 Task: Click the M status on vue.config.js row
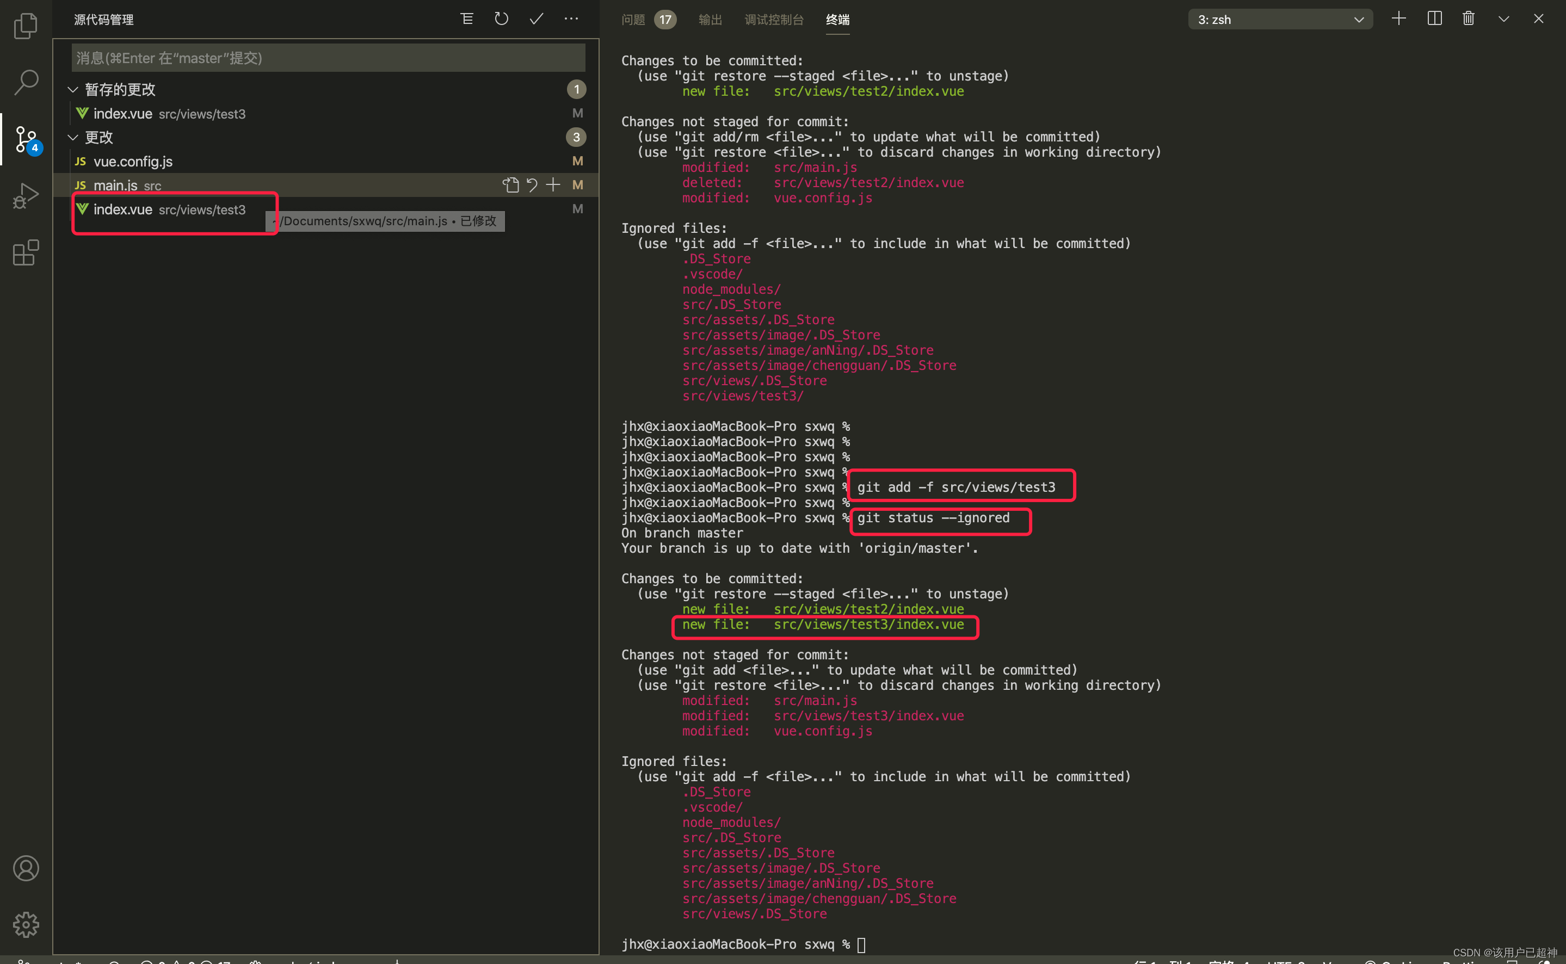(x=578, y=160)
